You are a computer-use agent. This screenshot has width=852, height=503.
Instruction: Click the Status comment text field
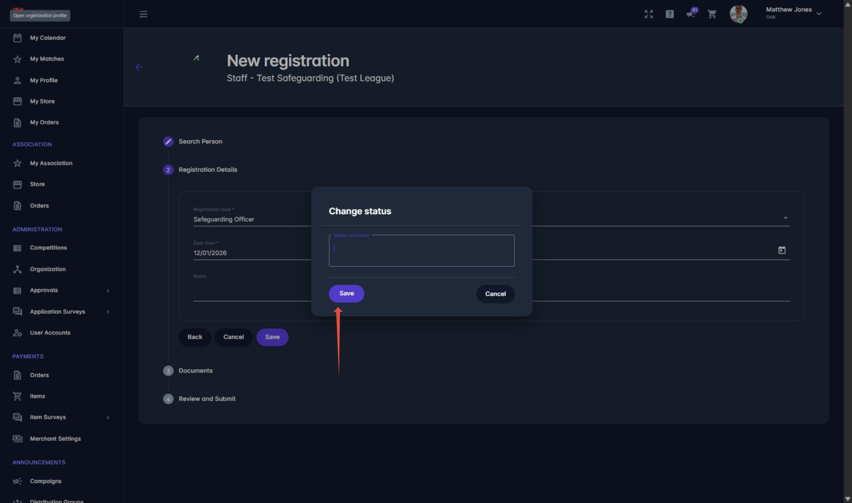(x=421, y=251)
